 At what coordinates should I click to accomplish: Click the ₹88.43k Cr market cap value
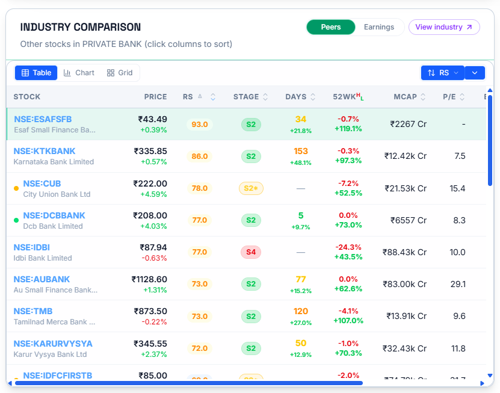pyautogui.click(x=404, y=252)
